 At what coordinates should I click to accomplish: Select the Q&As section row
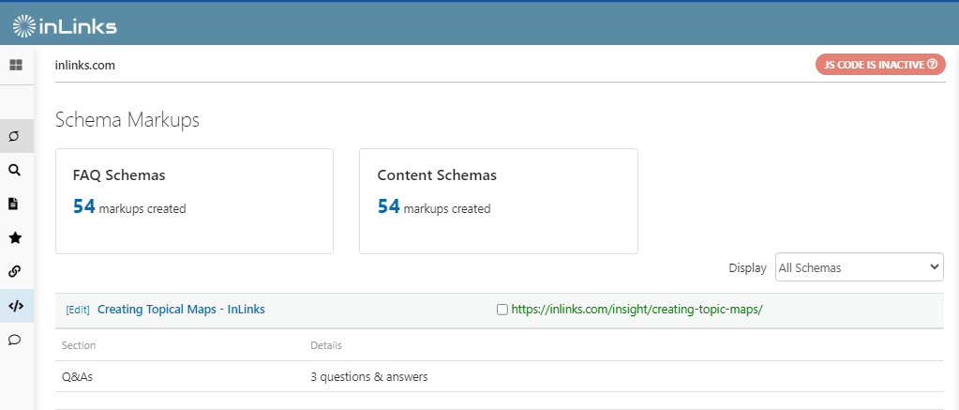coord(78,377)
